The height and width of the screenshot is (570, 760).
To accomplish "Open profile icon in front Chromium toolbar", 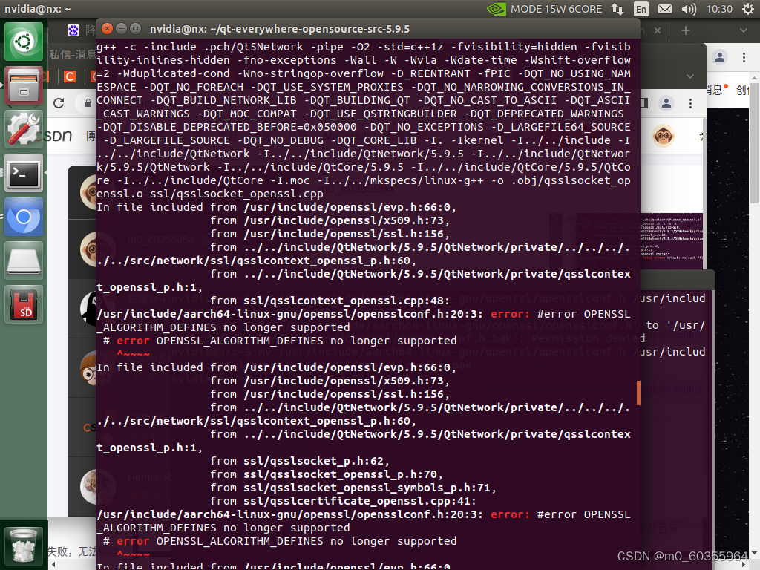I will tap(666, 103).
